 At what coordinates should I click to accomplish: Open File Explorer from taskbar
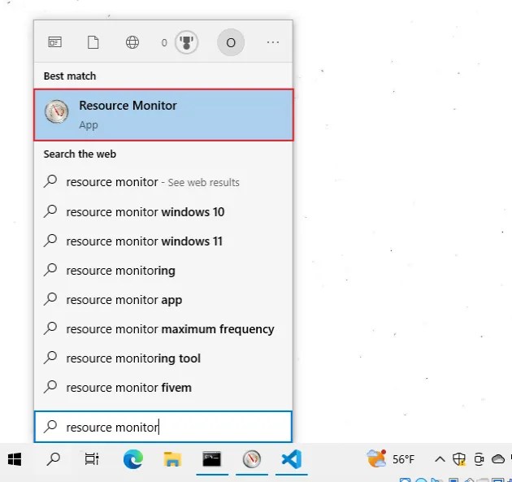(x=172, y=458)
